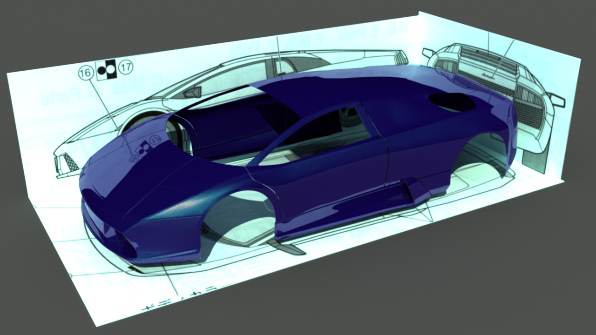Click the circled number 16 on the blueprint
Viewport: 596px width, 335px height.
coord(85,73)
